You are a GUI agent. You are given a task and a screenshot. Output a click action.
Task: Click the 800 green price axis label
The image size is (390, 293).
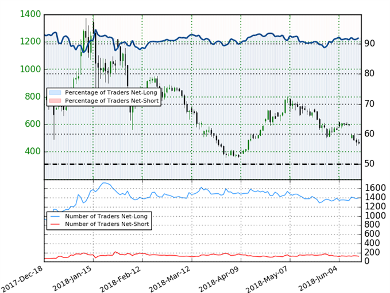(33, 96)
